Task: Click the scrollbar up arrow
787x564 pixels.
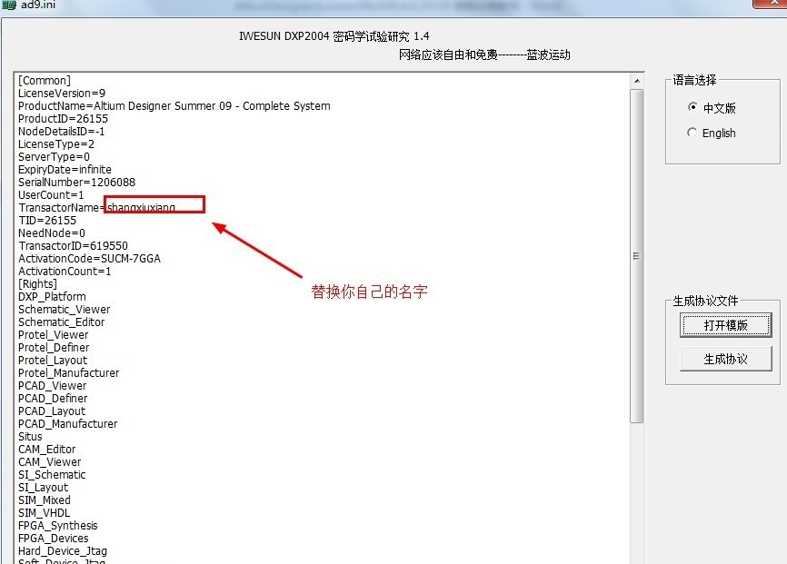Action: (636, 80)
